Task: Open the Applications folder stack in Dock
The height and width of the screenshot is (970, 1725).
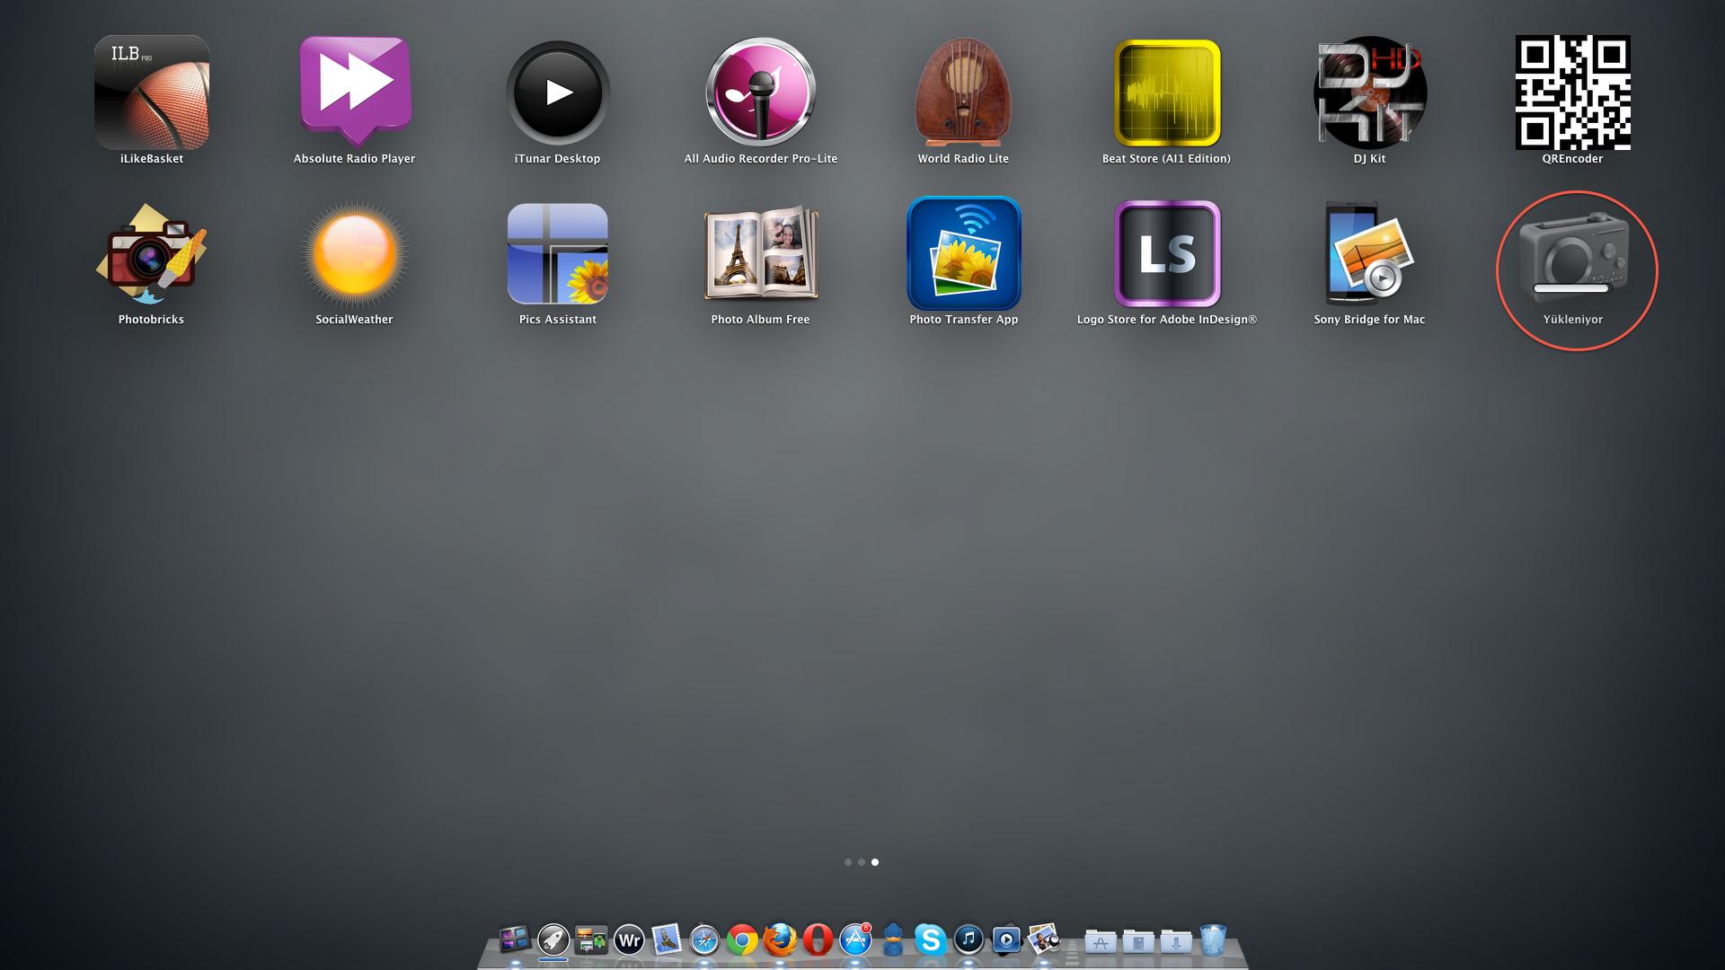Action: click(1101, 941)
